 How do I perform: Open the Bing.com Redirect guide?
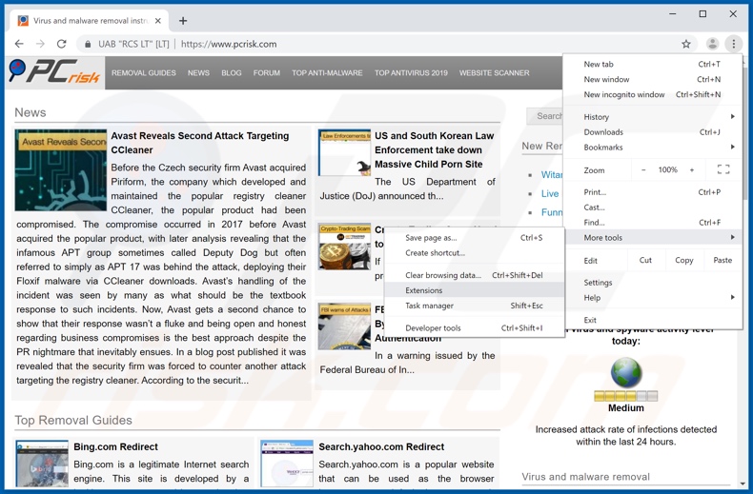pyautogui.click(x=115, y=446)
